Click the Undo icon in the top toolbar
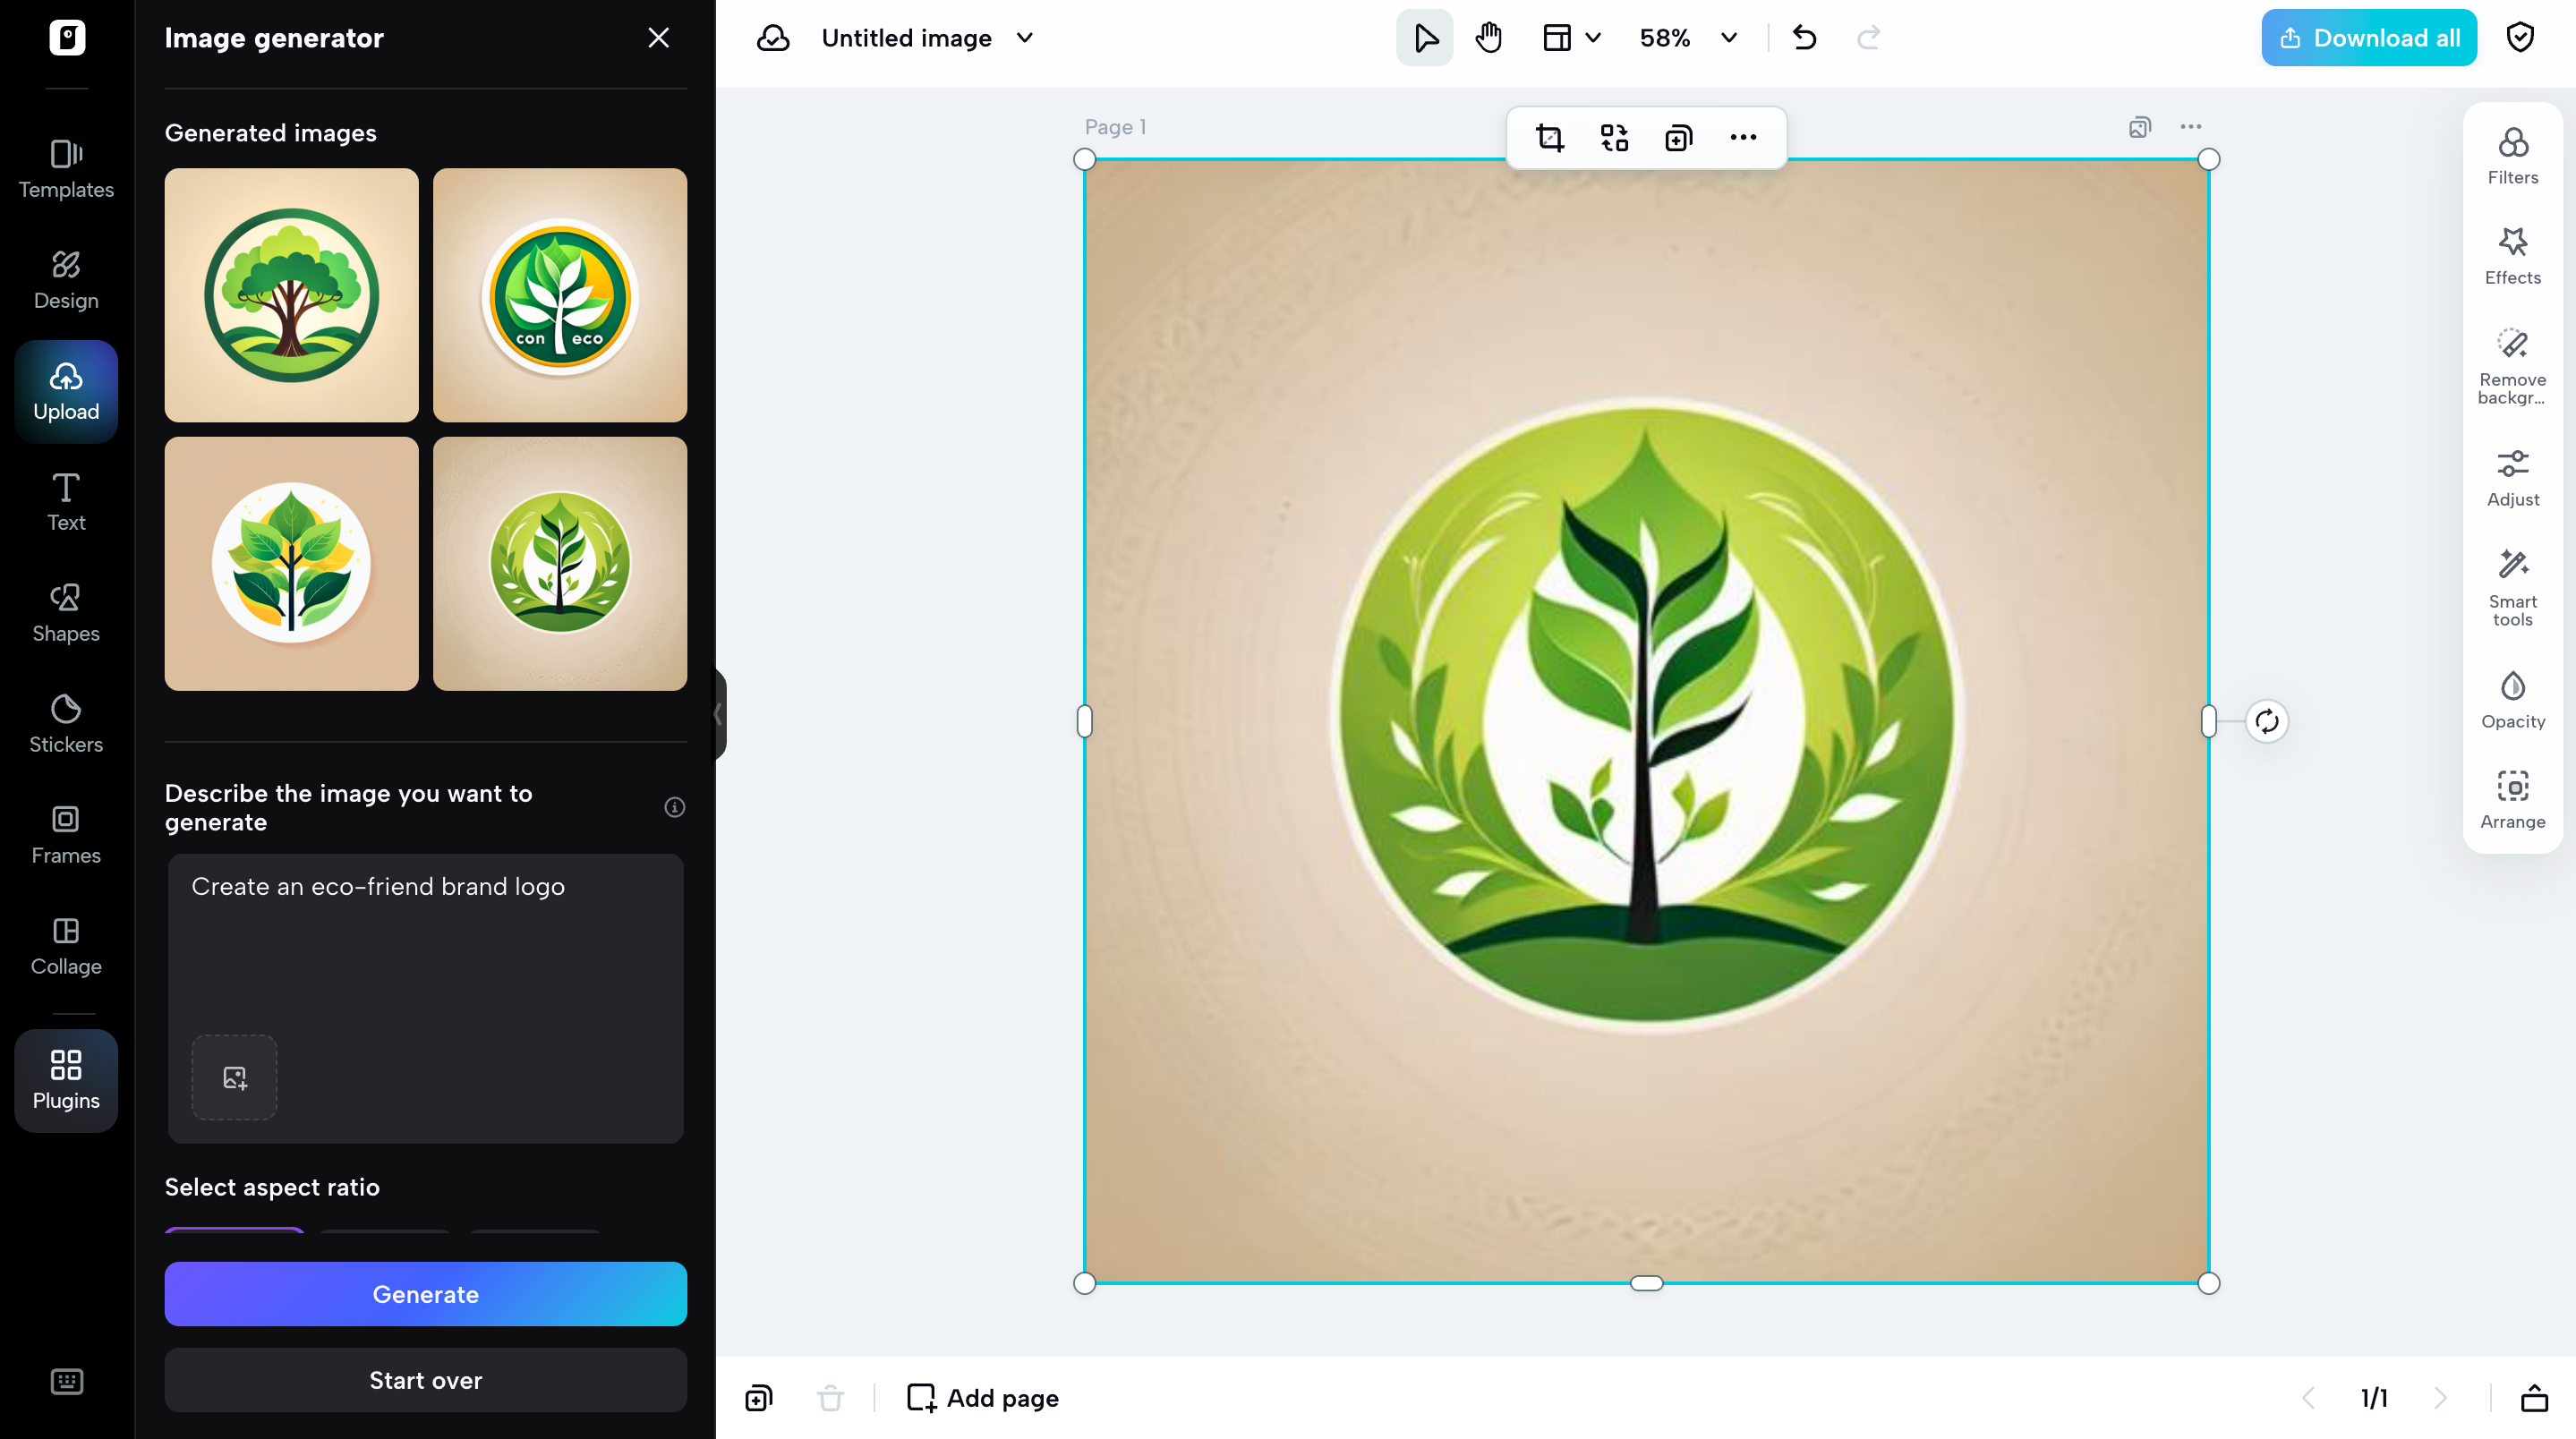Image resolution: width=2576 pixels, height=1439 pixels. [1804, 37]
